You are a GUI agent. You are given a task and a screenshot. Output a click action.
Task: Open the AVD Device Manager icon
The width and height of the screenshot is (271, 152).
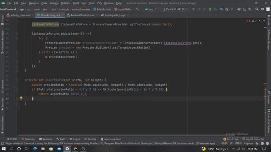point(244,9)
